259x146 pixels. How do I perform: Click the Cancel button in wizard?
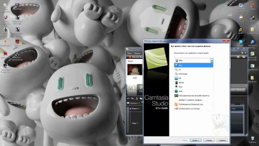point(209,140)
